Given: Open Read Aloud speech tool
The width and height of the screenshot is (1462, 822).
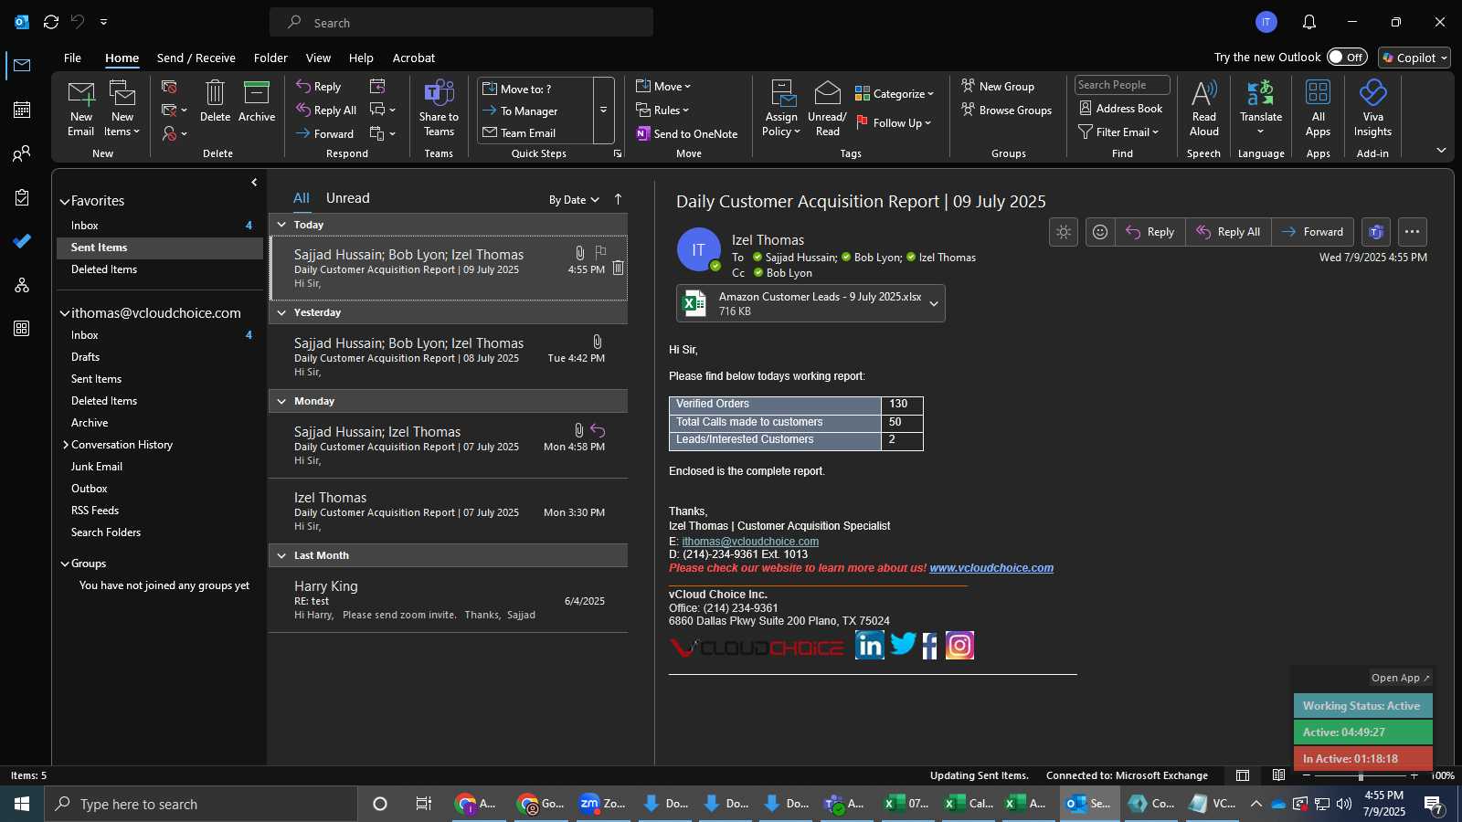Looking at the screenshot, I should pyautogui.click(x=1204, y=108).
